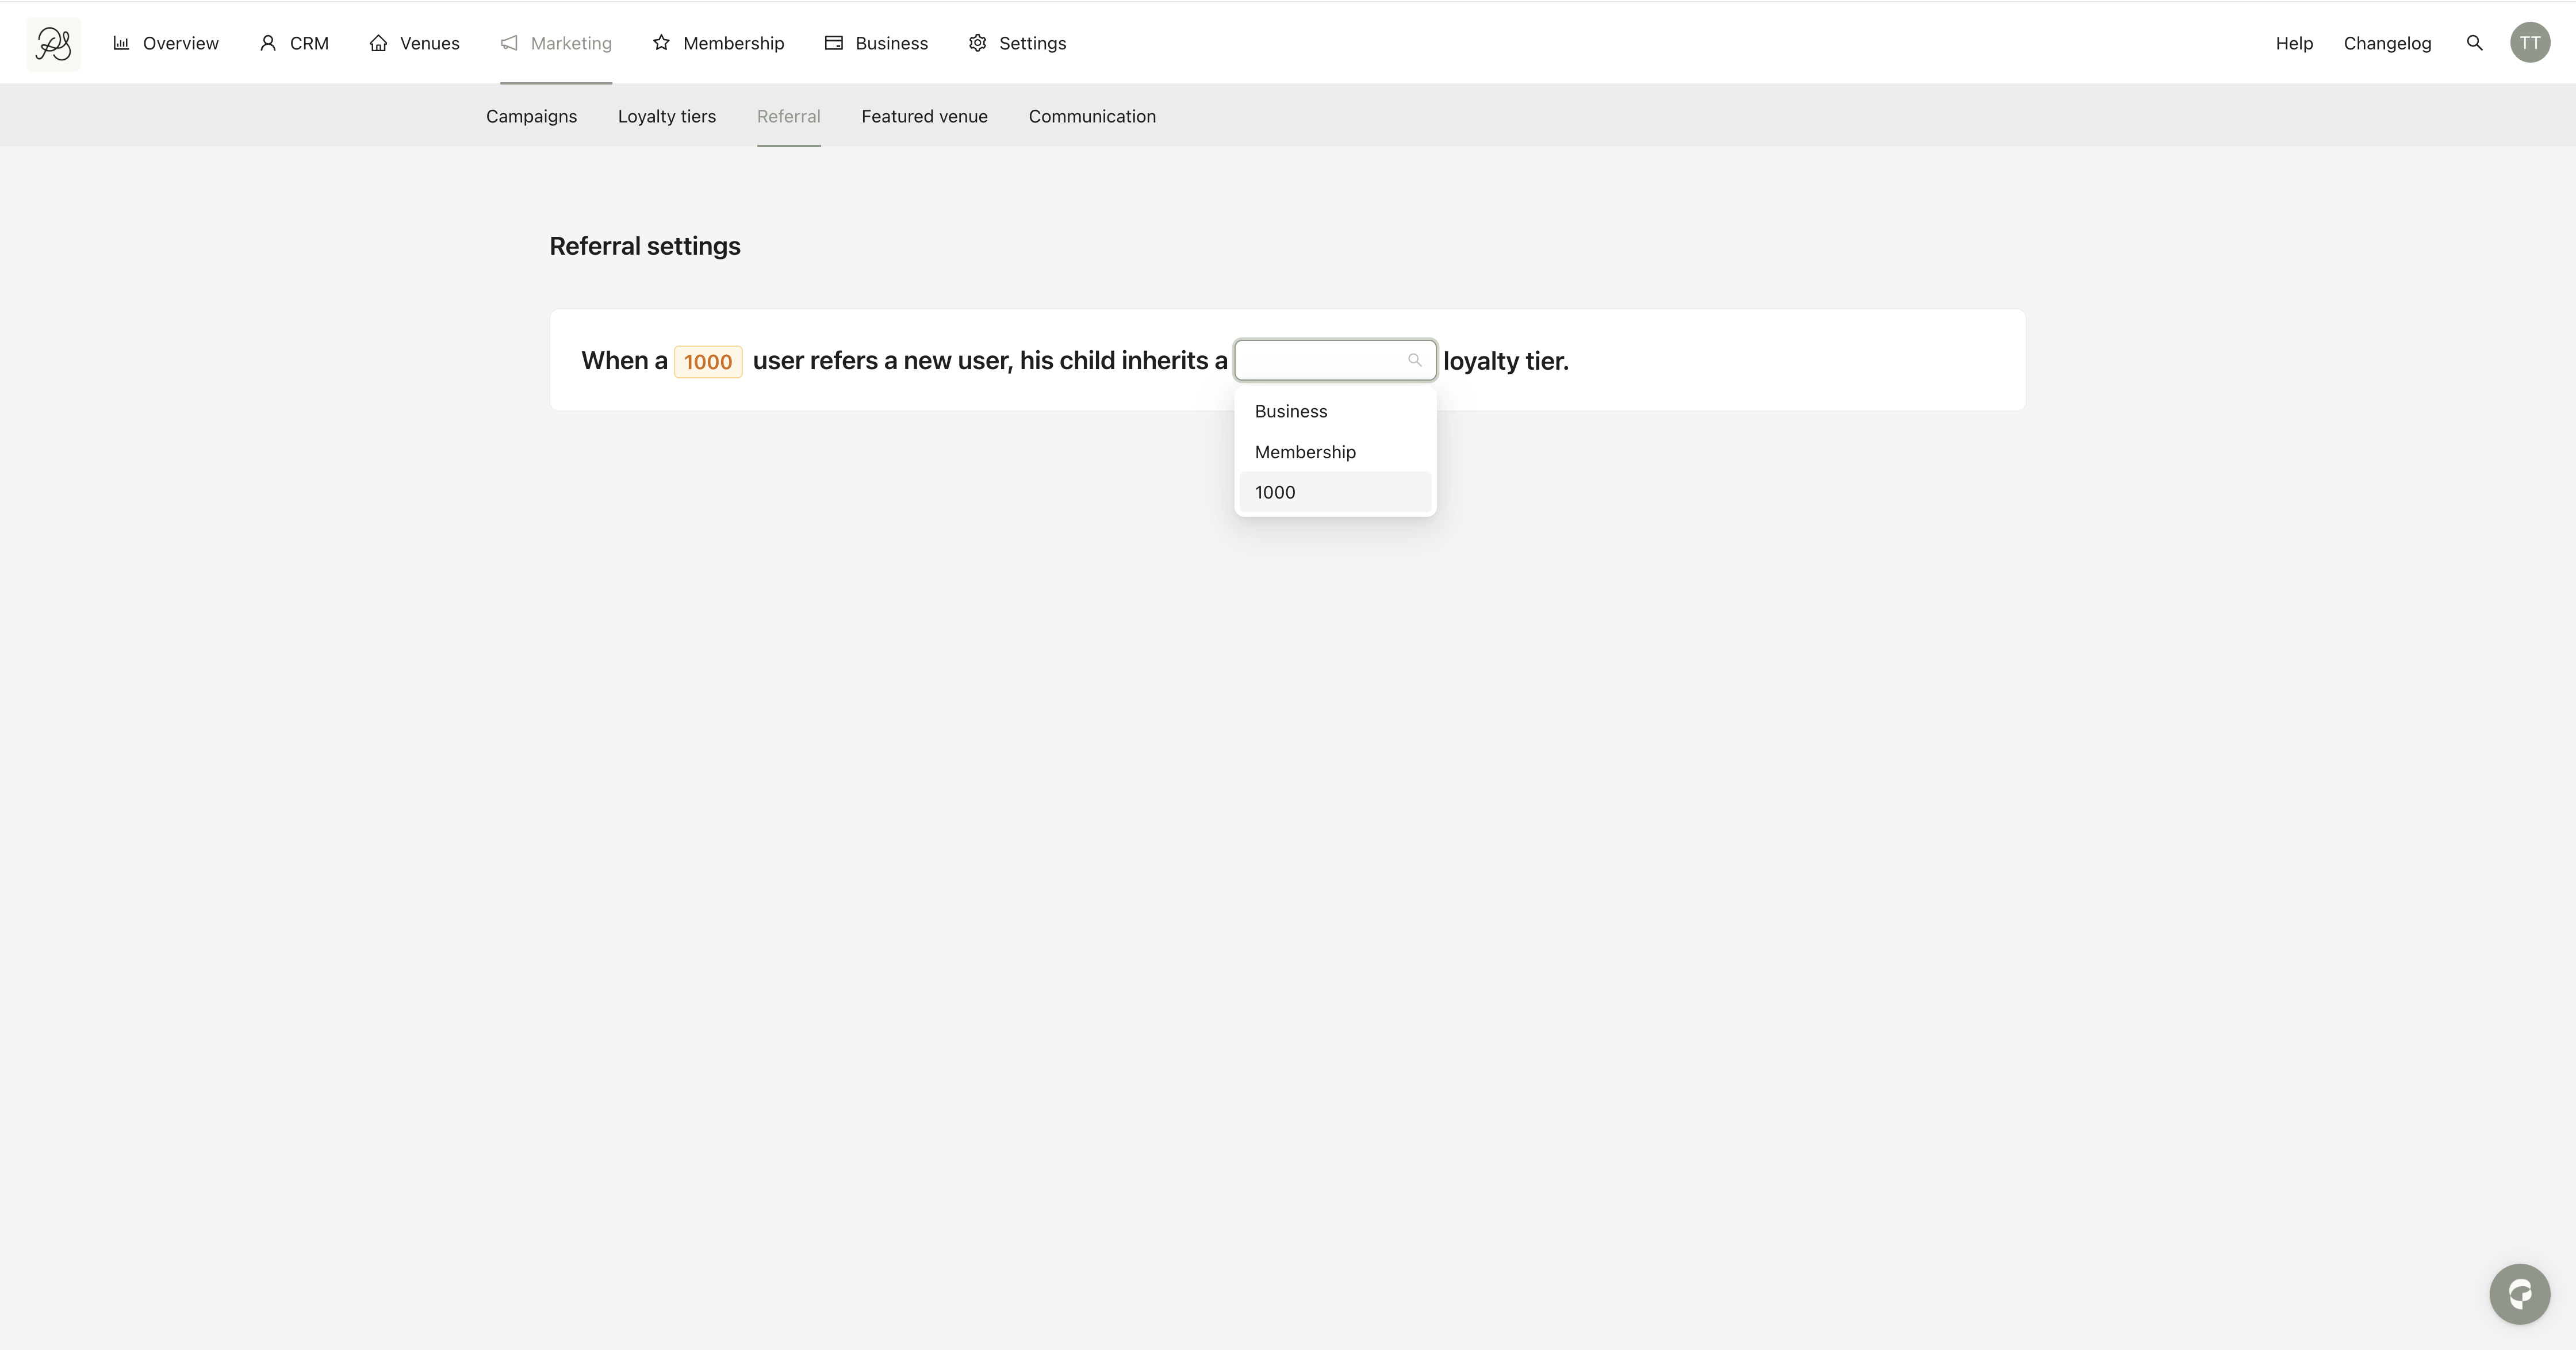Switch to the Loyalty tiers tab

[666, 116]
